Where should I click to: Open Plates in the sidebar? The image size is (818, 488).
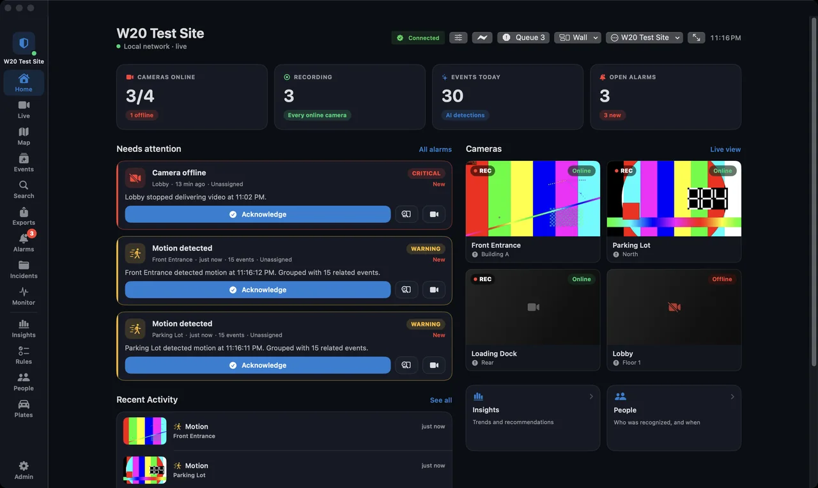click(24, 409)
